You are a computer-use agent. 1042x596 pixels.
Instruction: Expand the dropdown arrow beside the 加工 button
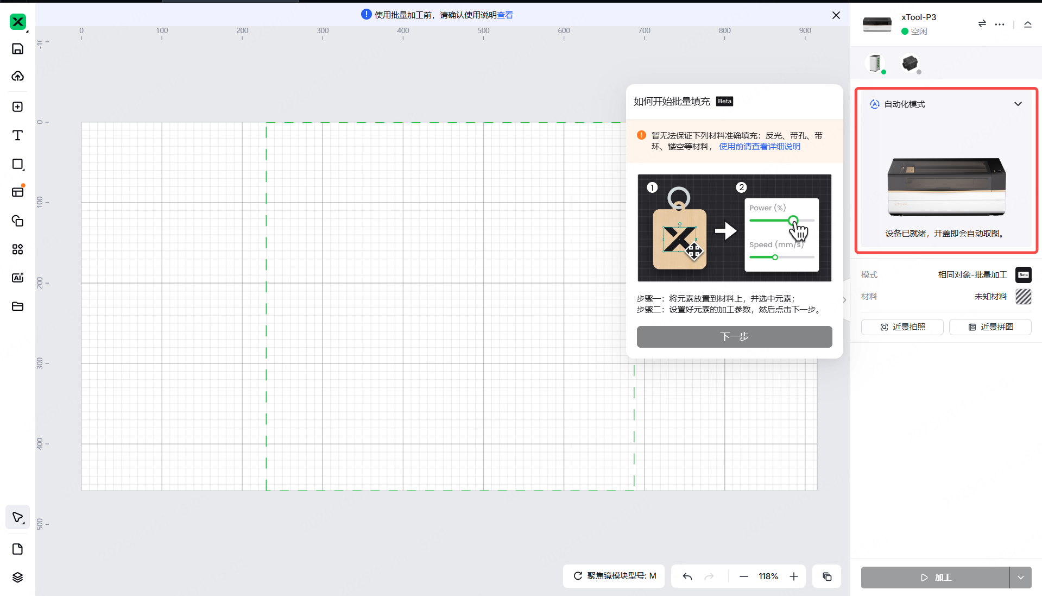(1020, 577)
